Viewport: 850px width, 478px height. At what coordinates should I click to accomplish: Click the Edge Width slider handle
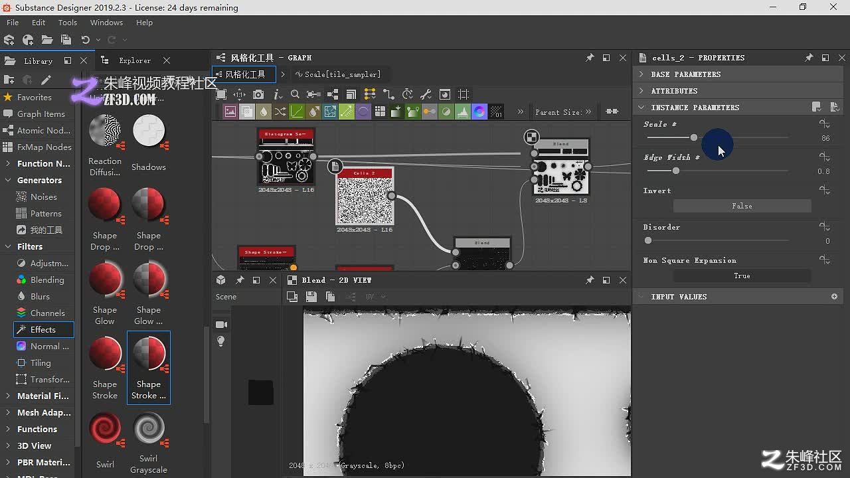click(675, 171)
